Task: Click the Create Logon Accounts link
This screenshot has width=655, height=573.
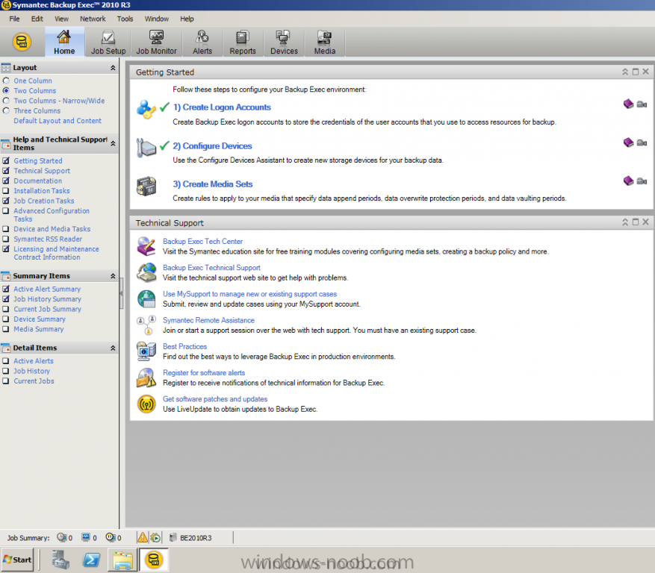Action: pyautogui.click(x=222, y=107)
